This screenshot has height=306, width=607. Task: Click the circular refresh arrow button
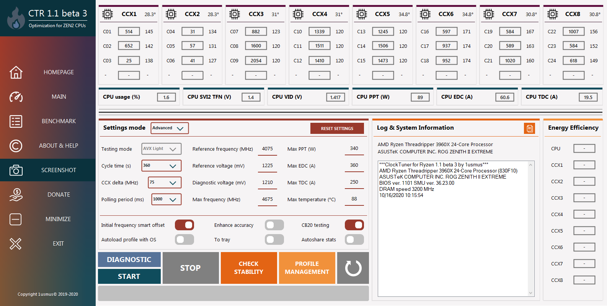[x=353, y=268]
